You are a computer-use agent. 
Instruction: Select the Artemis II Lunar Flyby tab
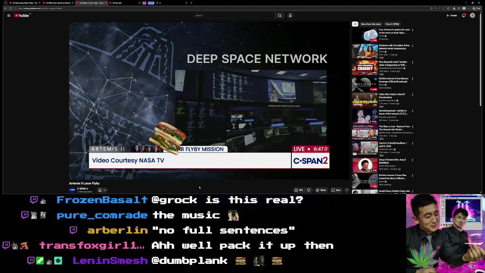[x=92, y=3]
